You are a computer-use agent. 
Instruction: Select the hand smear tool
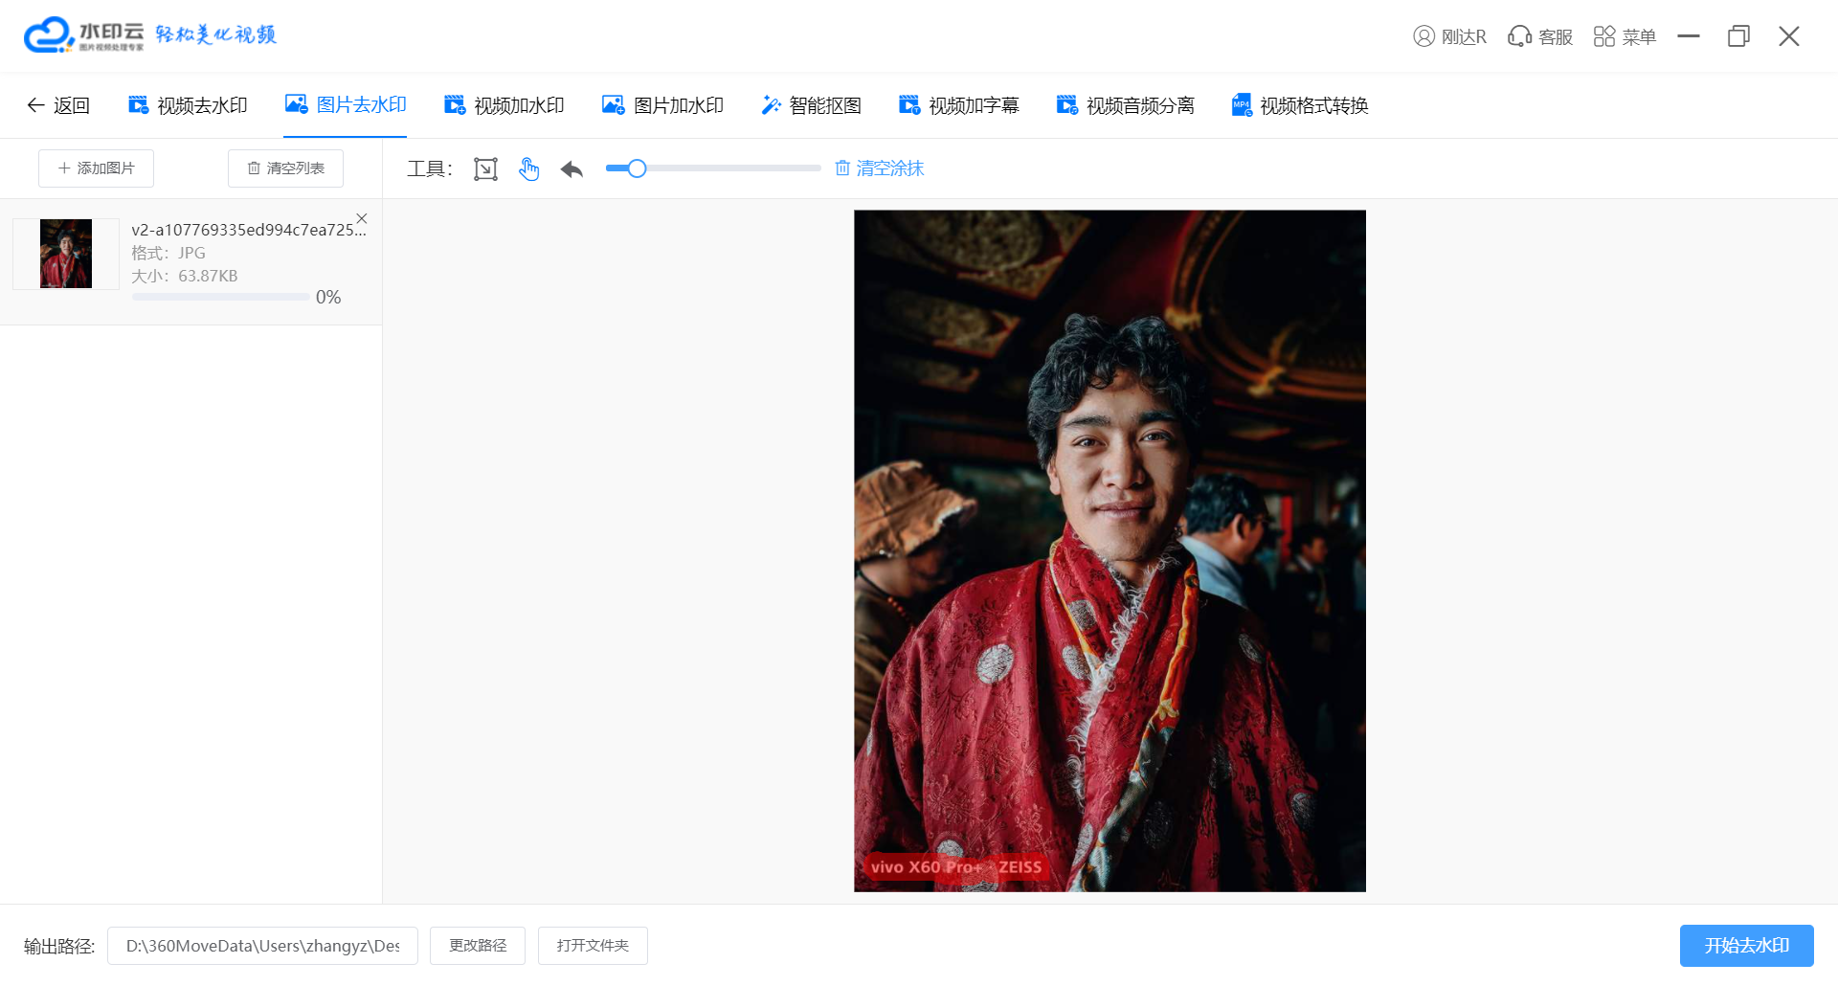[528, 169]
